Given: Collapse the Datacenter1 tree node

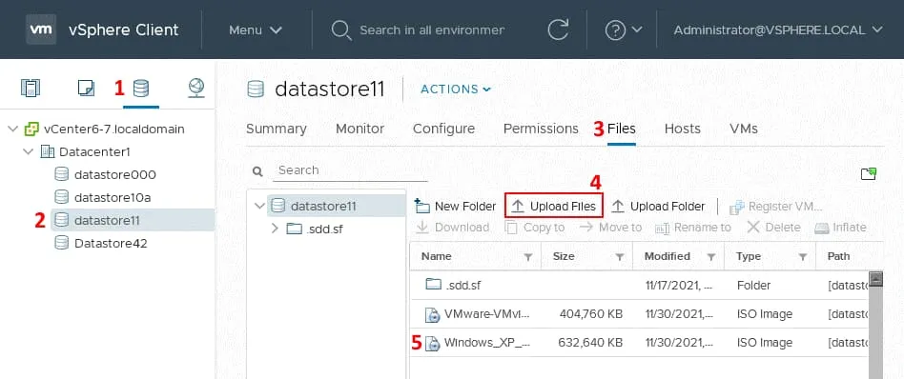Looking at the screenshot, I should (29, 152).
